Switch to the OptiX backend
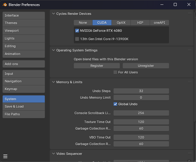Image resolution: width=196 pixels, height=162 pixels. point(121,23)
